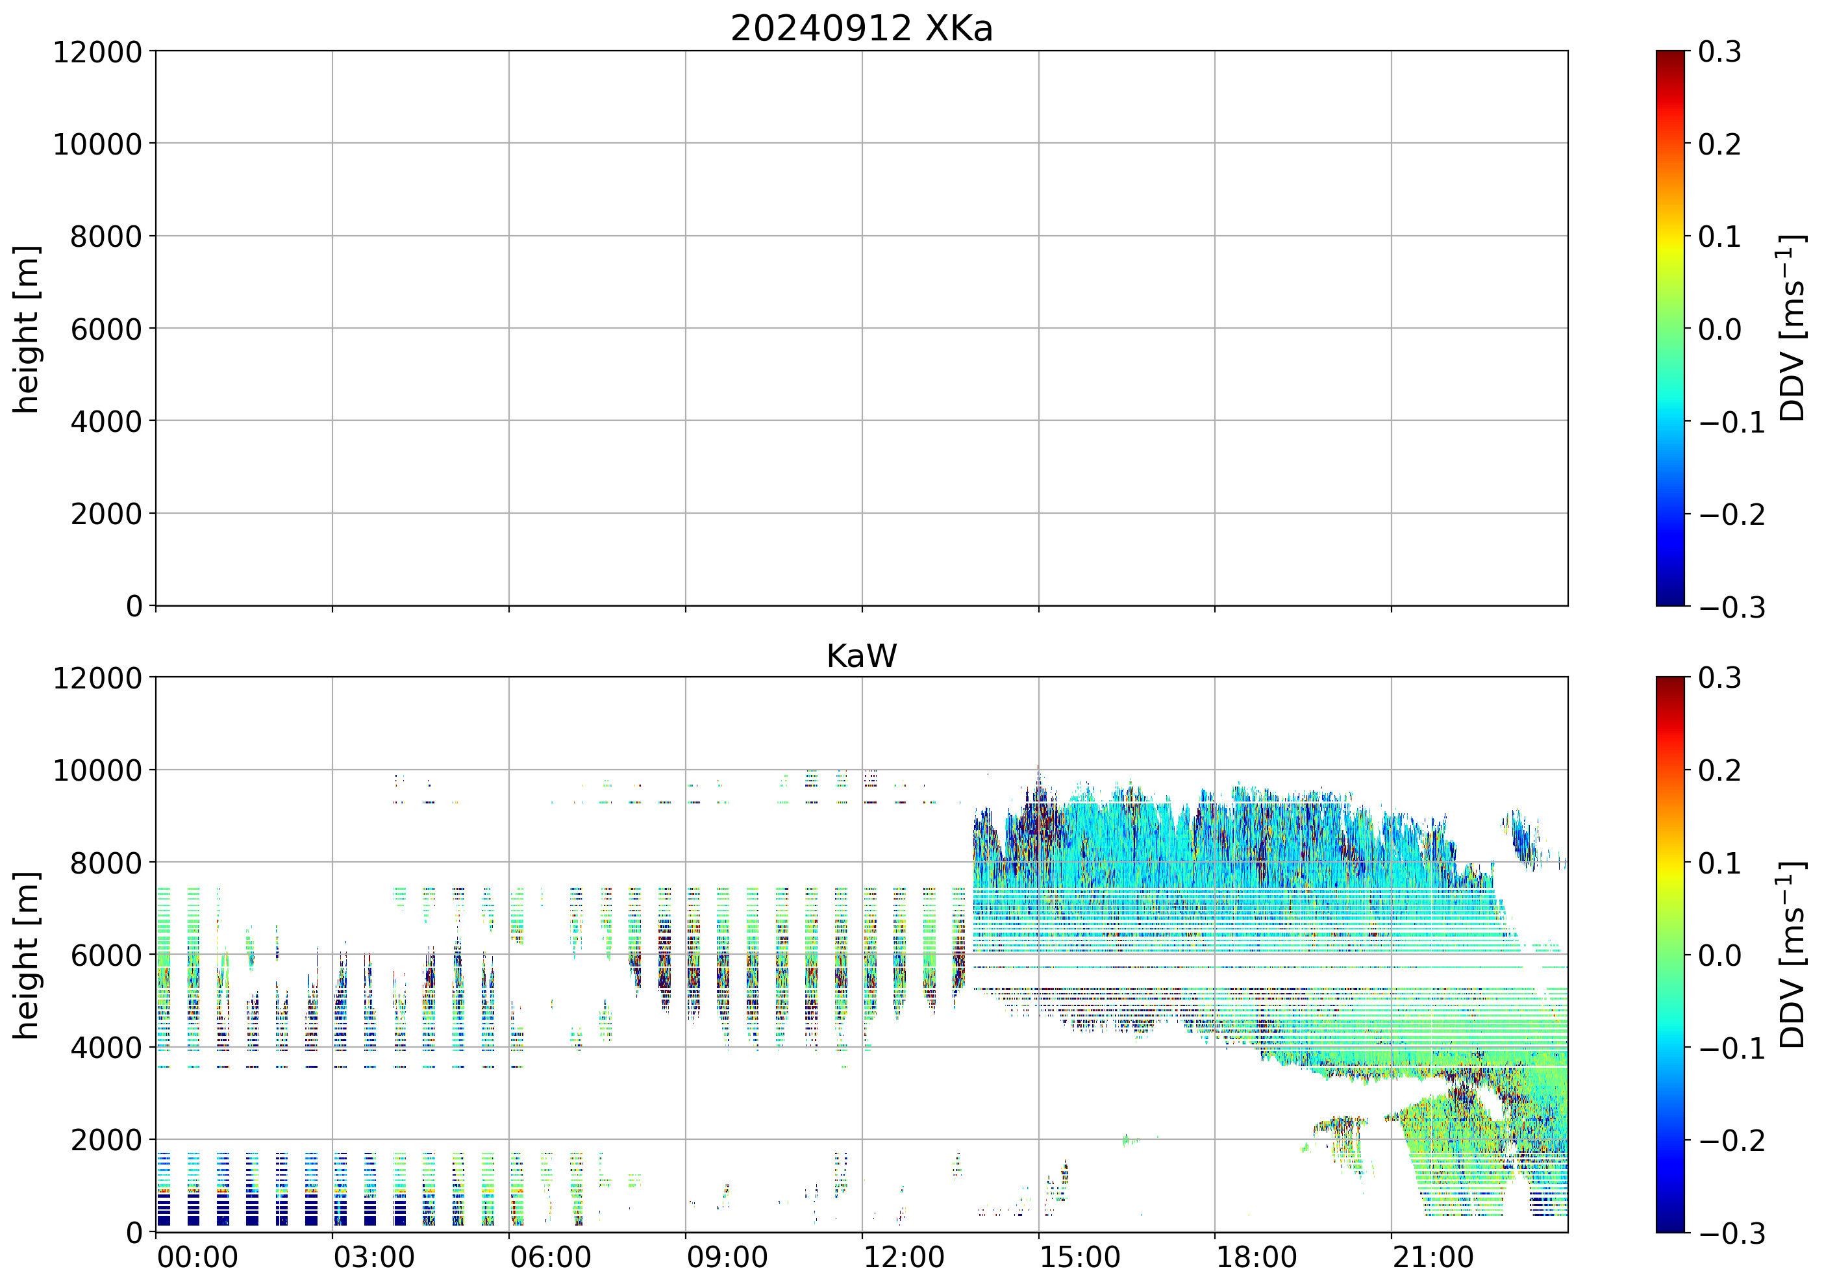Click the bottom panel DDV colorbar
Screen dimensions: 1824x1286
[1670, 955]
